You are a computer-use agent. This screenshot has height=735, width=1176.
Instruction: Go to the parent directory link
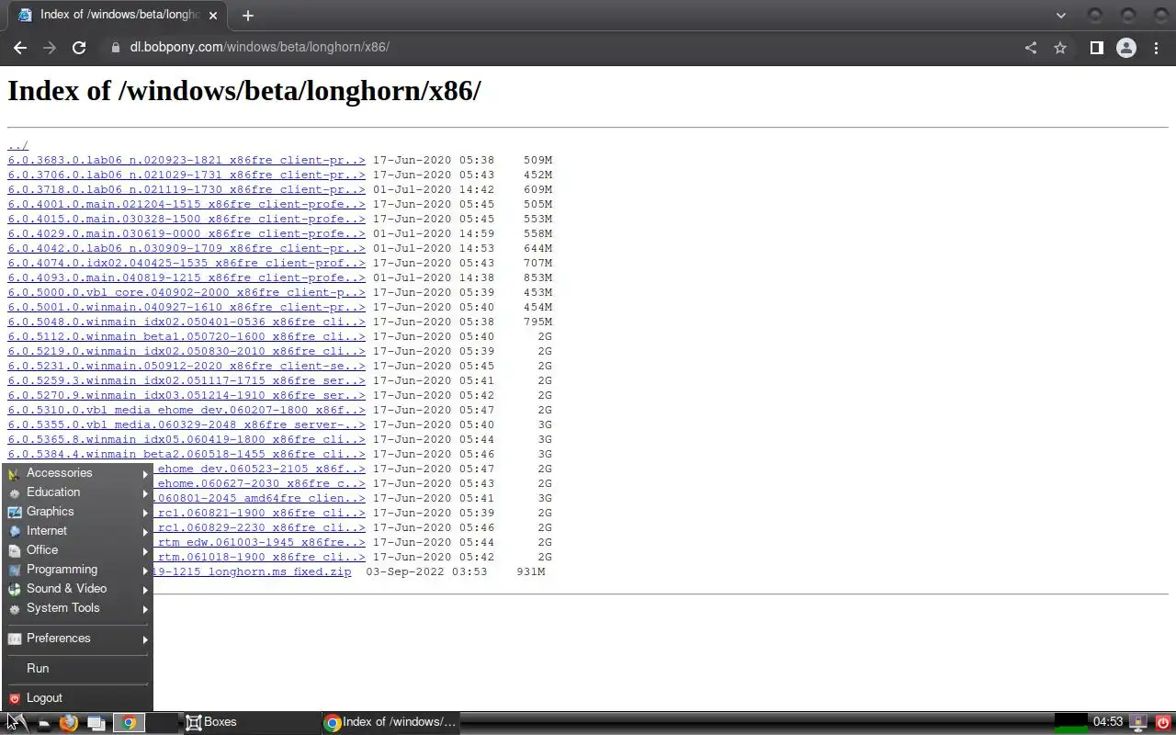tap(18, 145)
